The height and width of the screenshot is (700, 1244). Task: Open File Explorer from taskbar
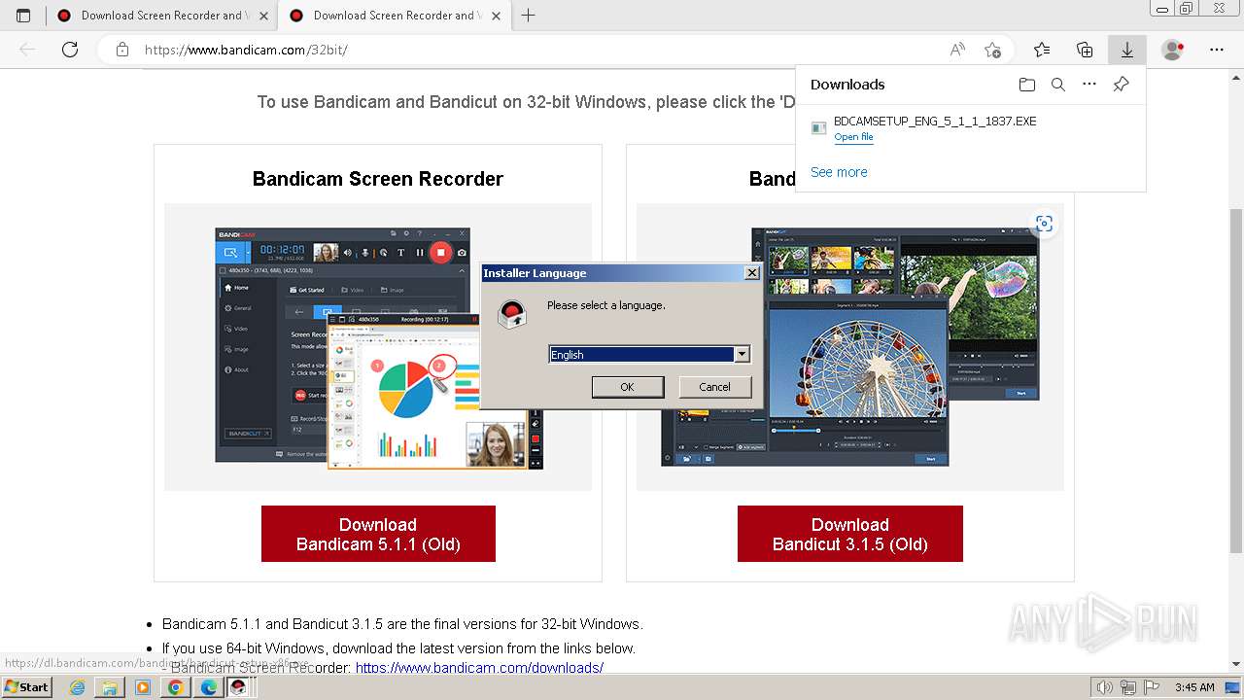coord(110,687)
